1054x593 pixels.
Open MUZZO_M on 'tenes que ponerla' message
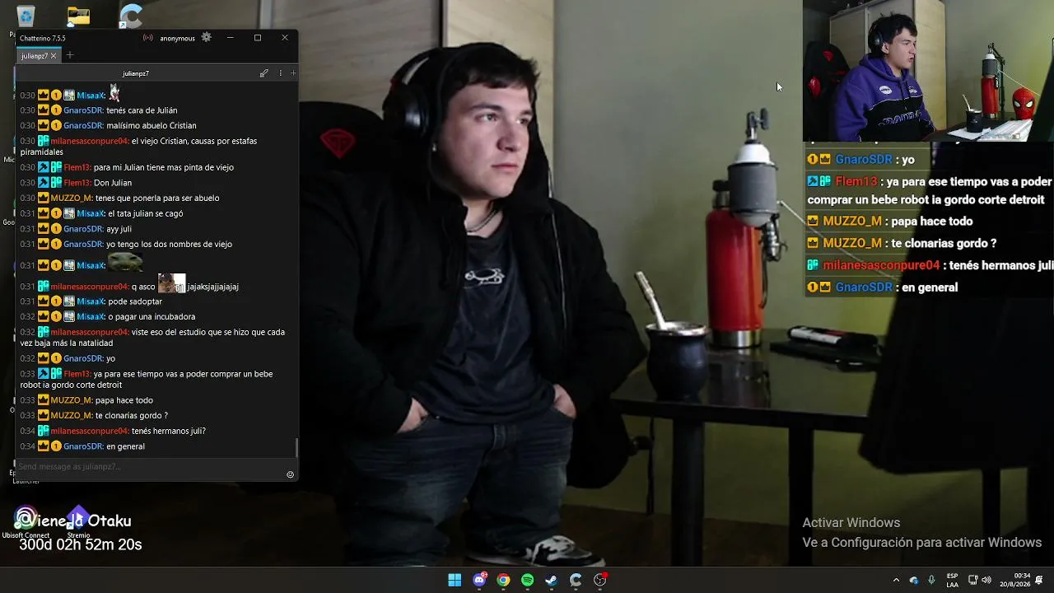[x=72, y=198]
